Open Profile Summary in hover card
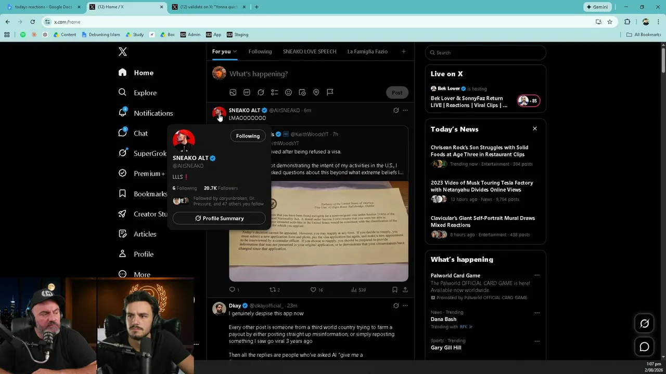Viewport: 666px width, 374px height. click(219, 219)
